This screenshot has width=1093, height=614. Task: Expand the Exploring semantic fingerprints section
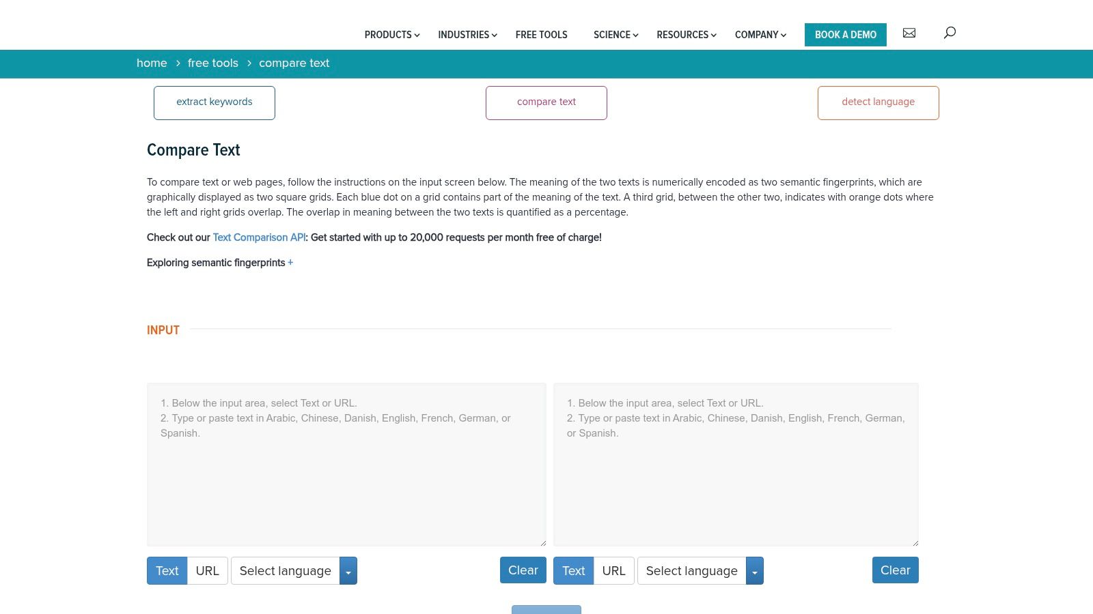(290, 263)
